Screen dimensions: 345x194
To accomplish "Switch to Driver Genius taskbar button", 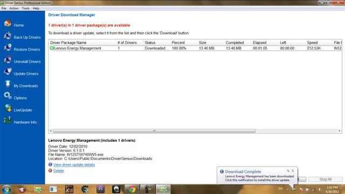I will click(x=163, y=189).
